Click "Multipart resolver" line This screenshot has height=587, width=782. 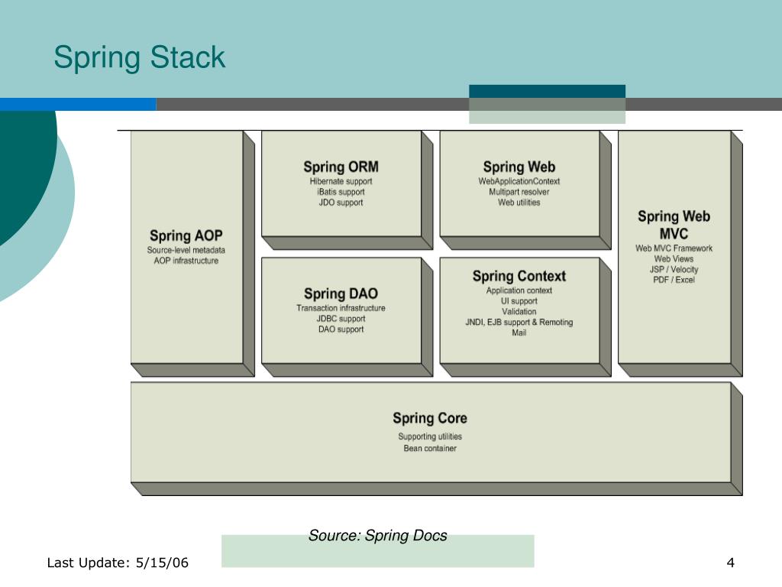pyautogui.click(x=519, y=192)
